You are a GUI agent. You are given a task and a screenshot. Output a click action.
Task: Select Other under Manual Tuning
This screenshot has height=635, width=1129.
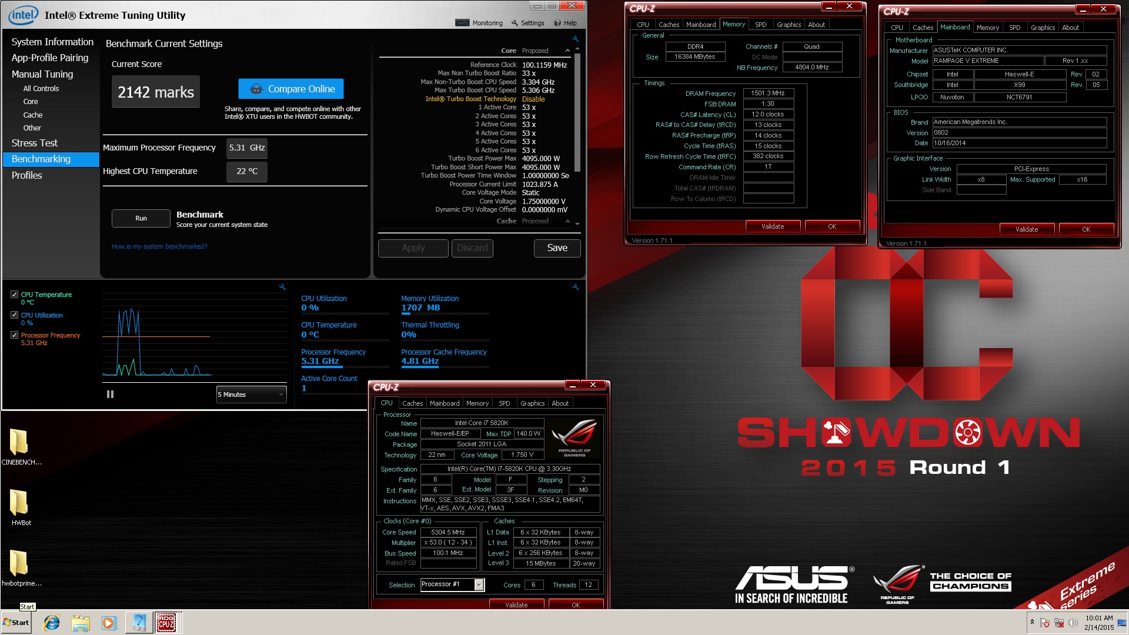pyautogui.click(x=32, y=128)
